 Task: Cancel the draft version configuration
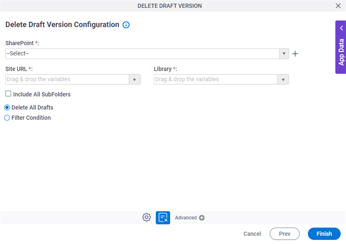pos(252,234)
